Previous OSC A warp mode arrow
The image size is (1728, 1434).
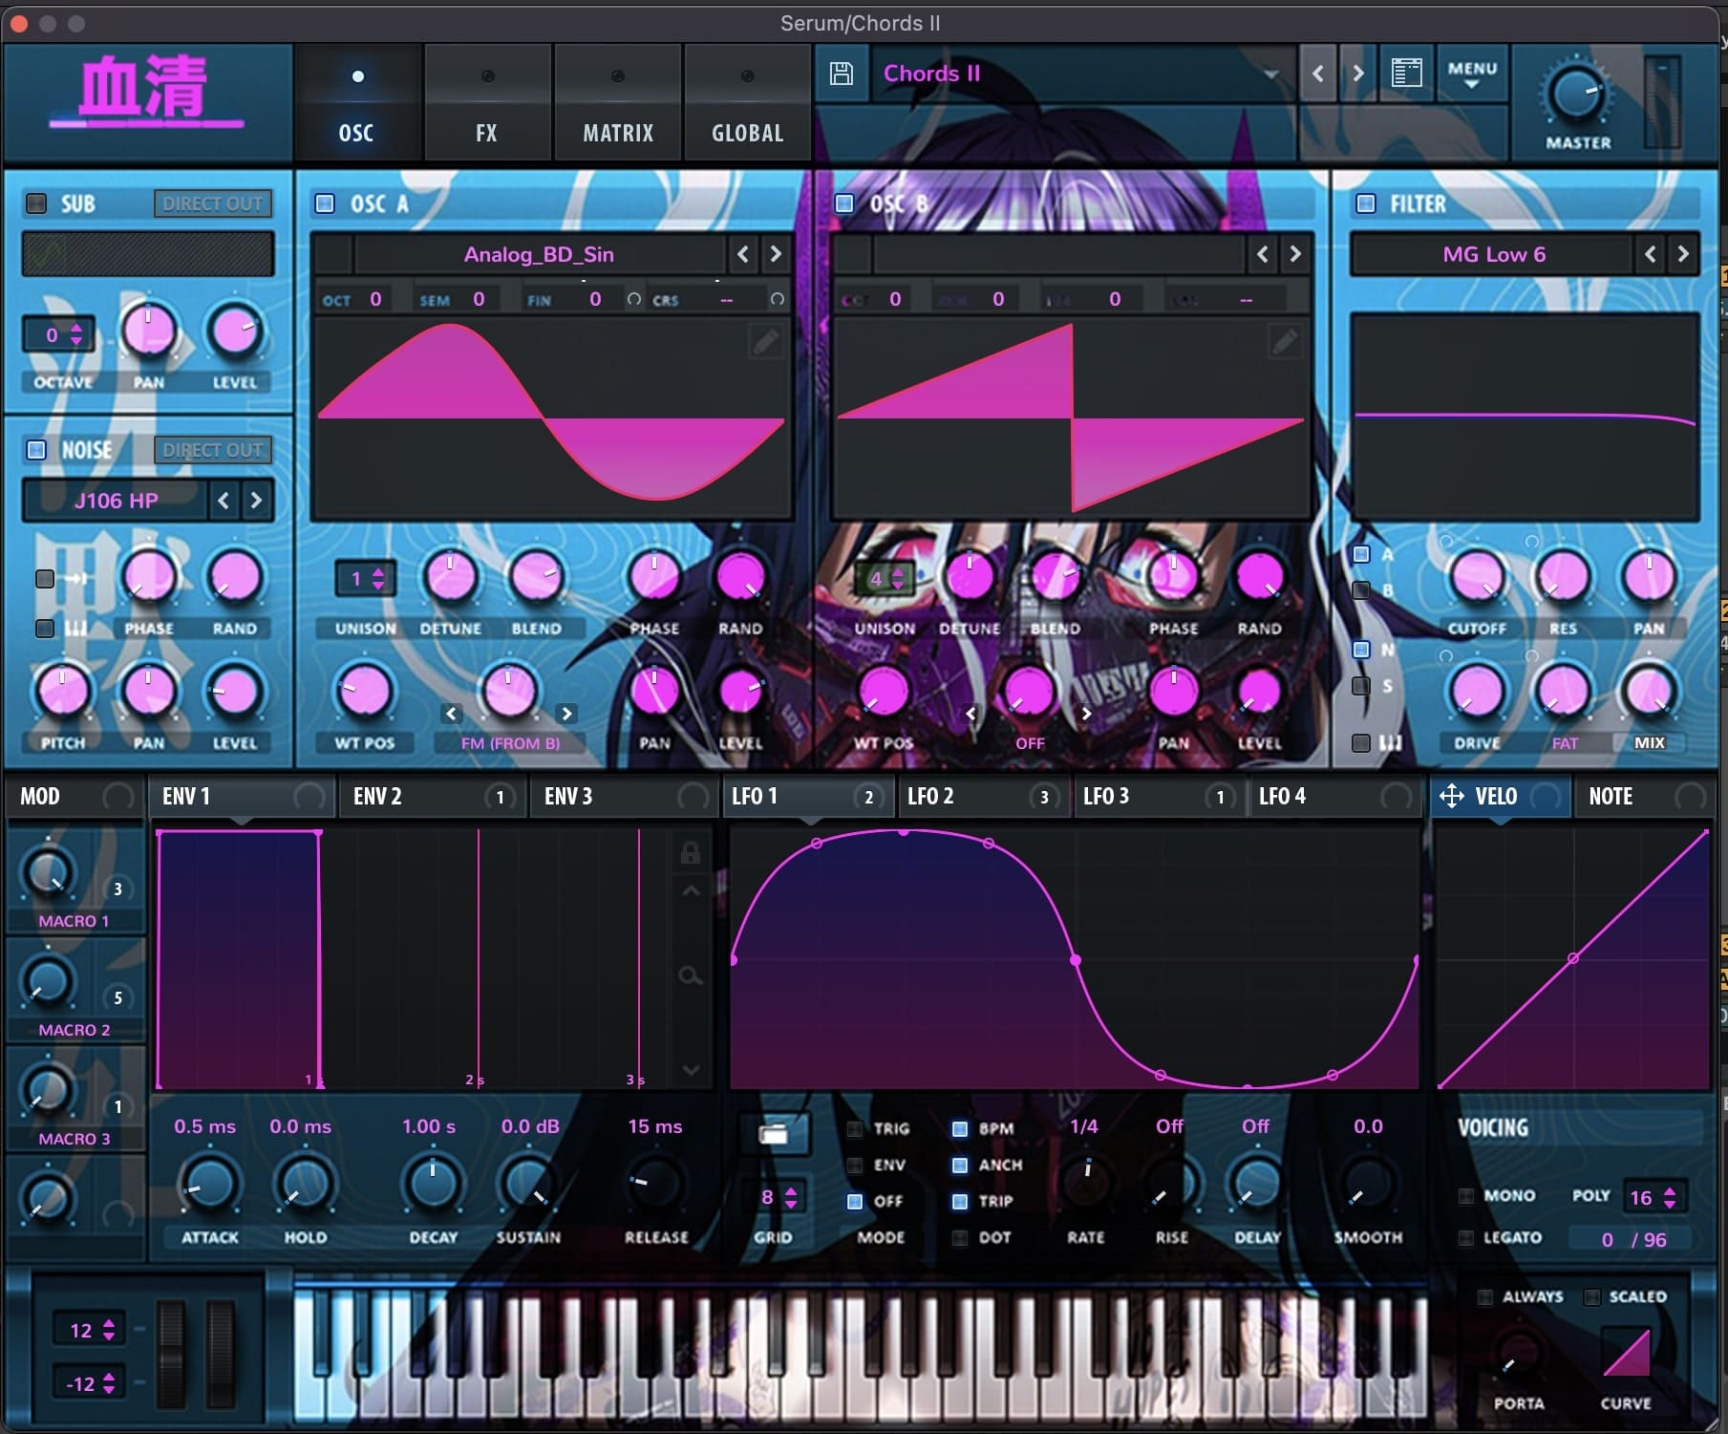452,714
